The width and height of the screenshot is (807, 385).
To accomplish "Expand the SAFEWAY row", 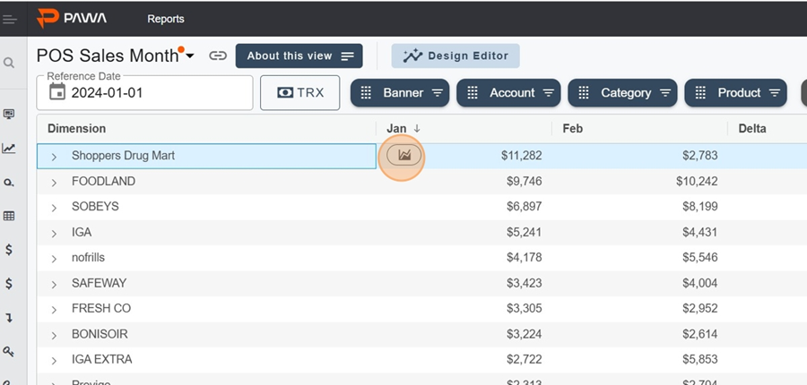I will 54,284.
